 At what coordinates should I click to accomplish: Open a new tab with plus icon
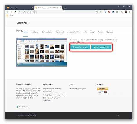[65, 8]
